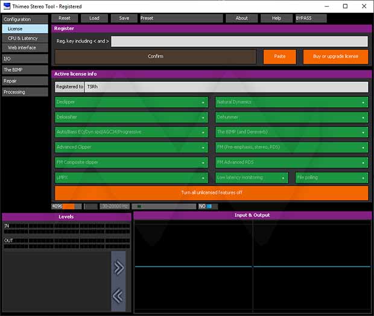Screen dimensions: 374x316
Task: Toggle the FM Composite clipper feature
Action: pos(132,162)
